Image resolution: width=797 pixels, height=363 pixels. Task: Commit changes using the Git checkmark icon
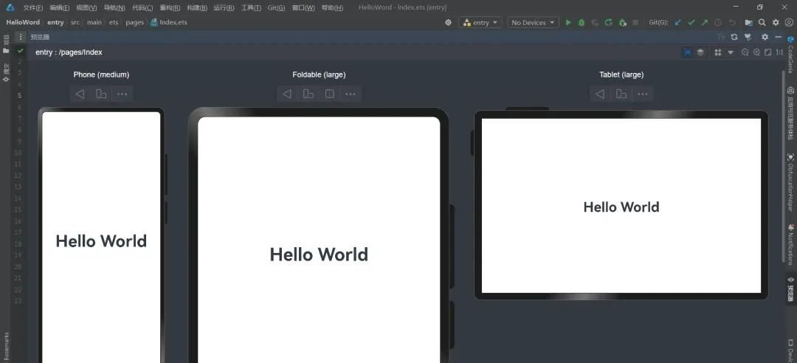coord(691,23)
